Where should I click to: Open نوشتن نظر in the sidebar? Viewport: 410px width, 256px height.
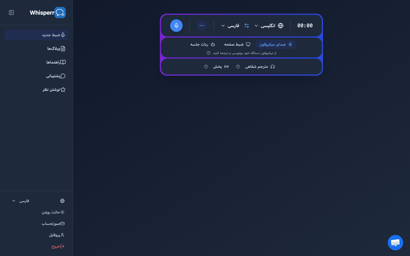pyautogui.click(x=36, y=90)
